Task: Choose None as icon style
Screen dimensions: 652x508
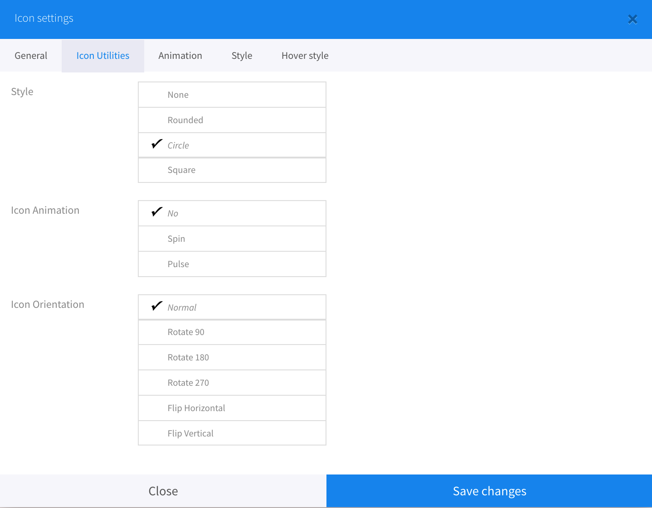Action: tap(232, 95)
